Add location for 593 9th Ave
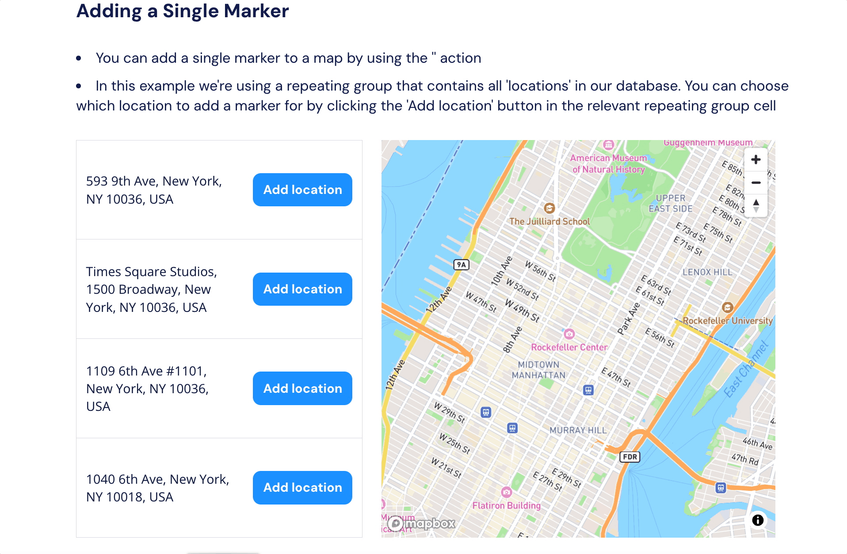This screenshot has height=554, width=847. 302,190
